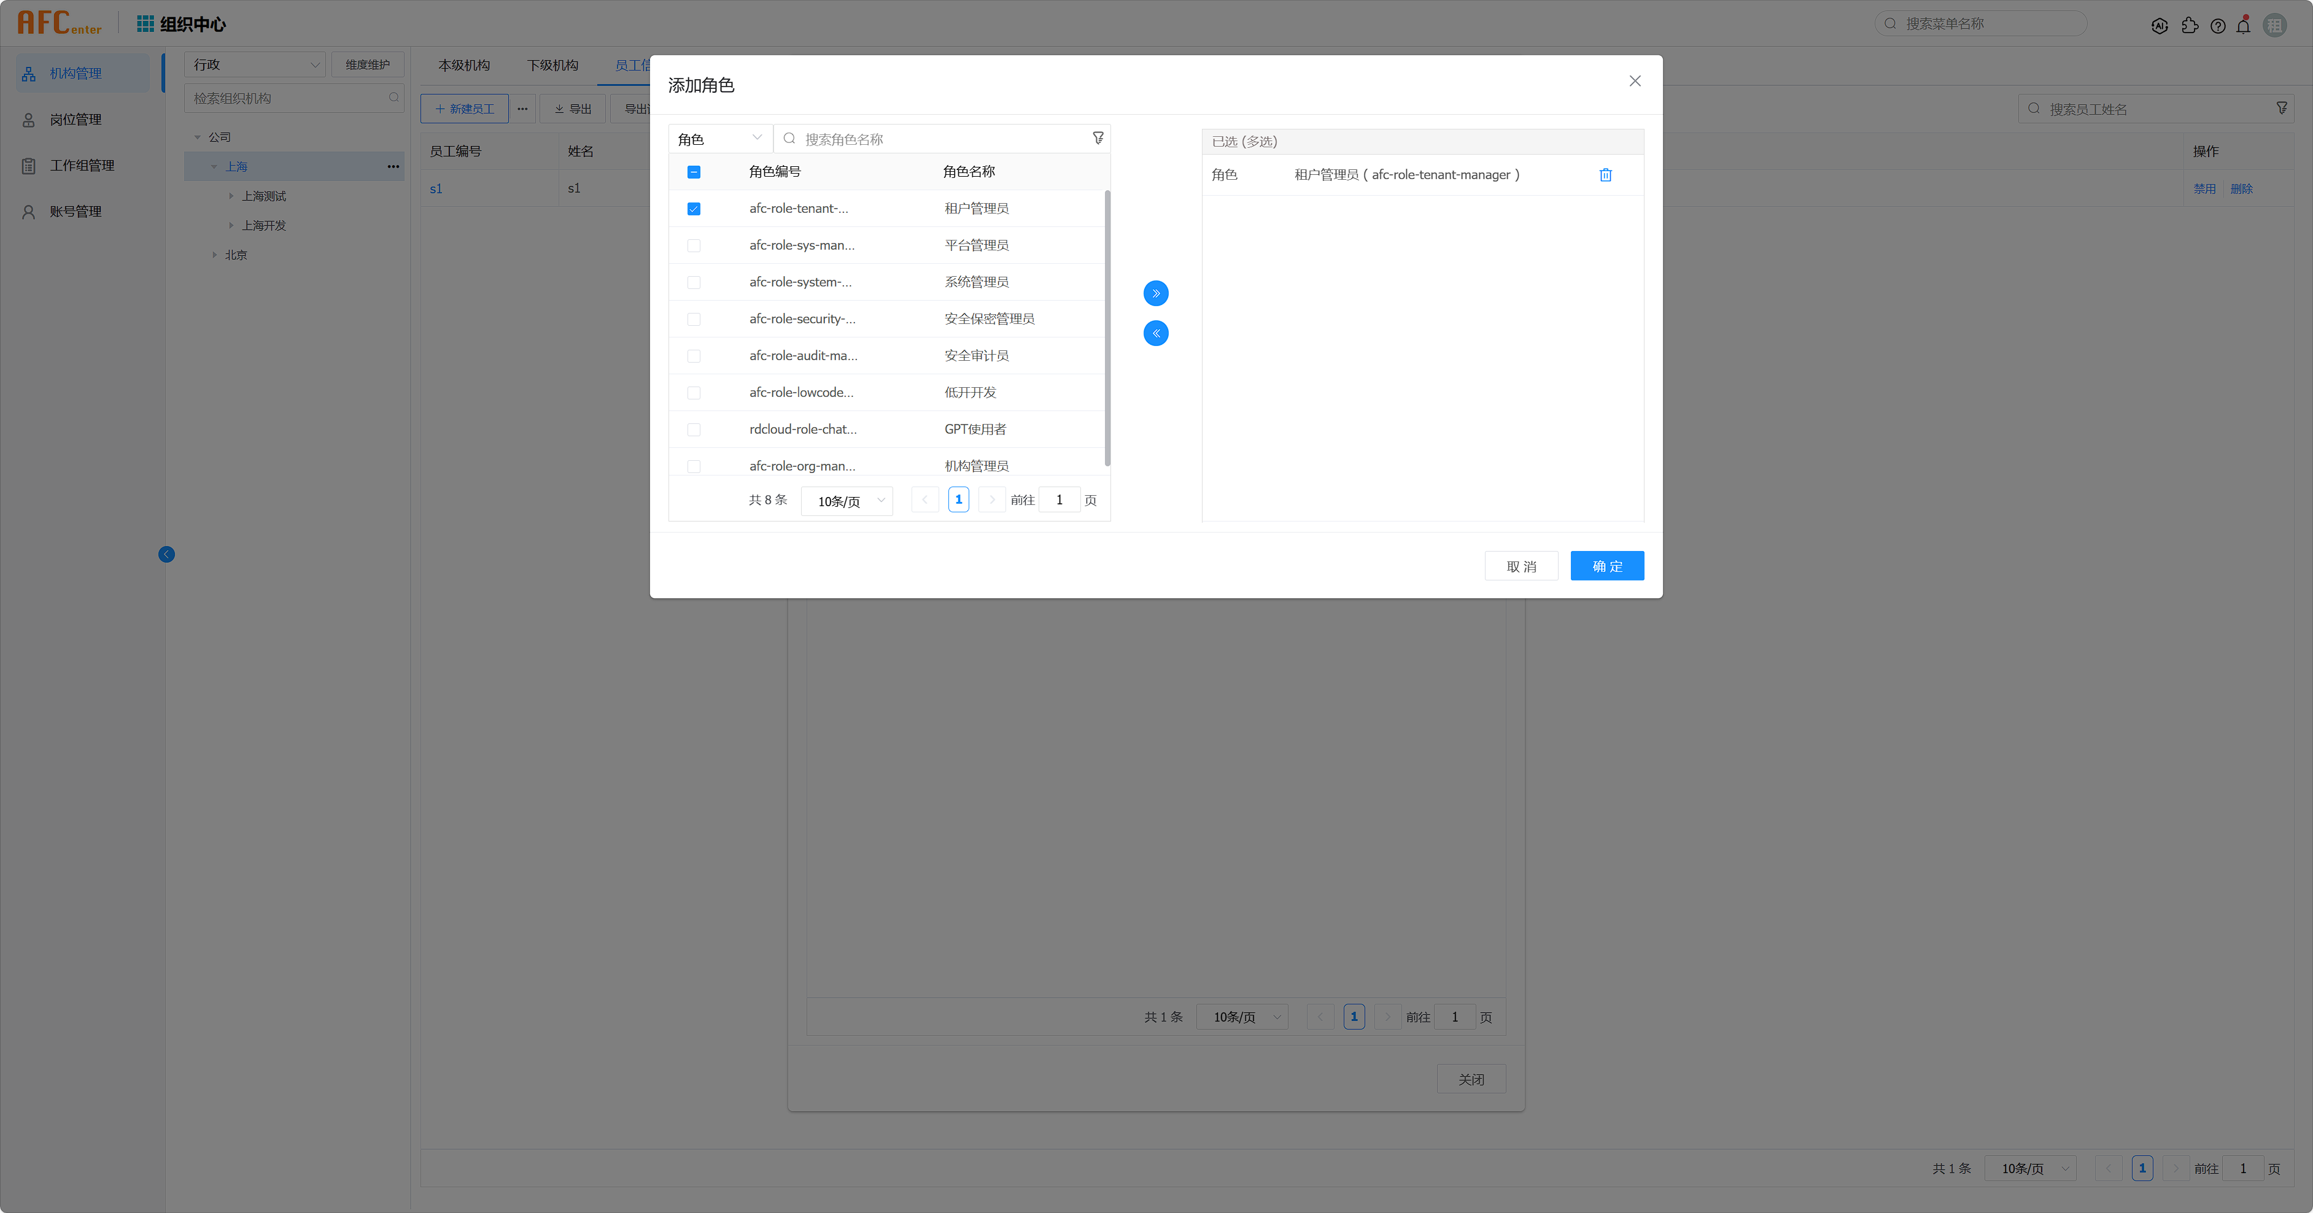The height and width of the screenshot is (1213, 2313).
Task: Delete the selected 租户管理员 role with trash icon
Action: point(1605,175)
